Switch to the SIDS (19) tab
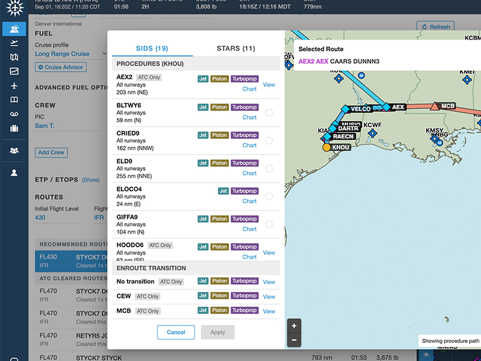Image resolution: width=481 pixels, height=361 pixels. click(152, 48)
